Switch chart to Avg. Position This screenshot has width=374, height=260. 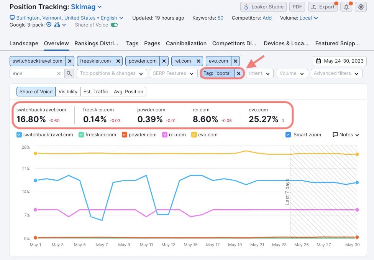(129, 92)
